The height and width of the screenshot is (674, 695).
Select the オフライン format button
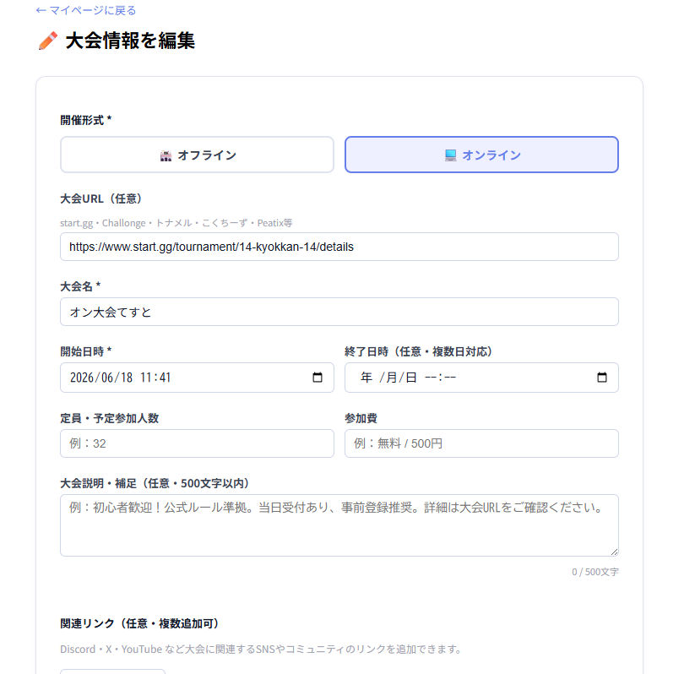(197, 155)
